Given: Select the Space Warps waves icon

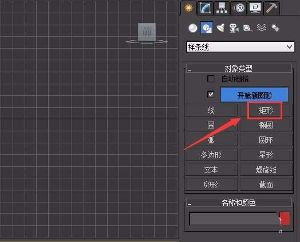Looking at the screenshot, I should tap(262, 28).
